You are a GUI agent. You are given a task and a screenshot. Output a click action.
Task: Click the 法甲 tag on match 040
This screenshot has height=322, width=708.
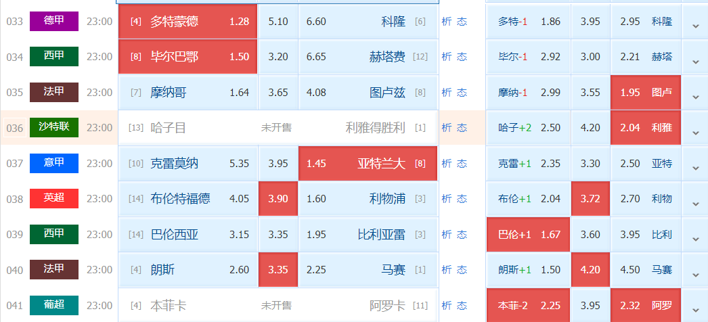click(54, 269)
